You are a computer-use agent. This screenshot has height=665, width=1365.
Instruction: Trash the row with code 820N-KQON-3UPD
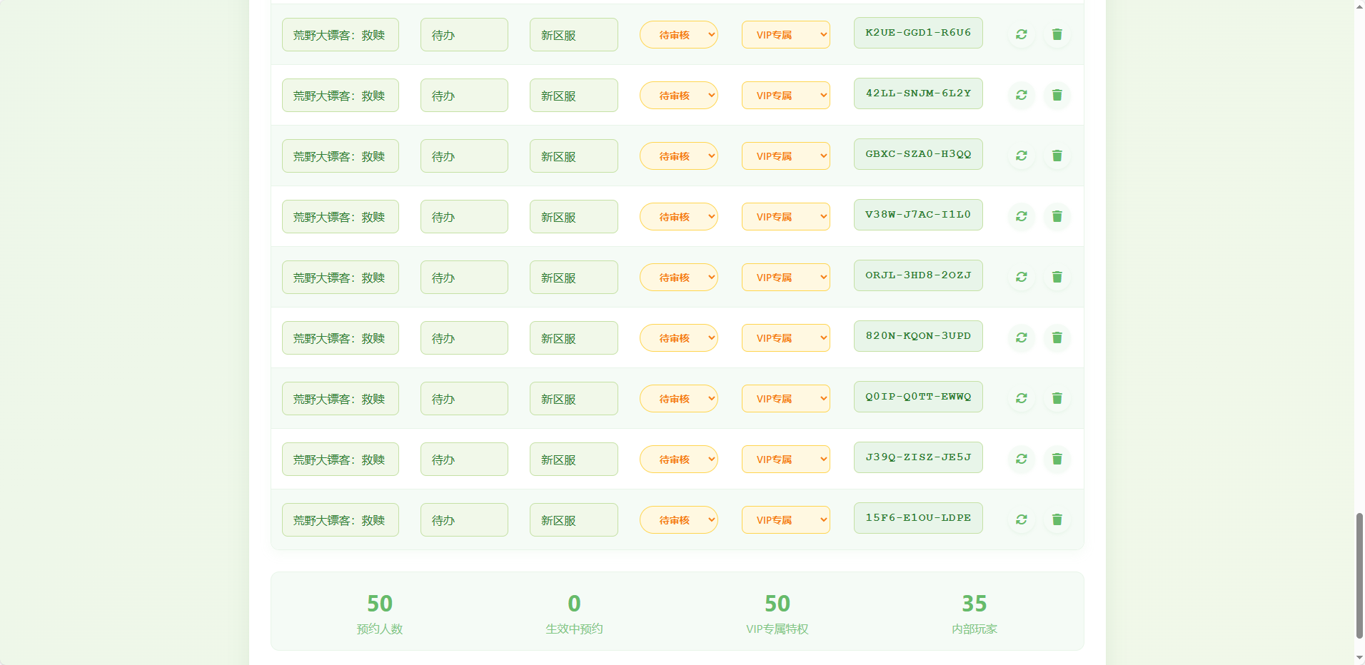click(x=1057, y=337)
